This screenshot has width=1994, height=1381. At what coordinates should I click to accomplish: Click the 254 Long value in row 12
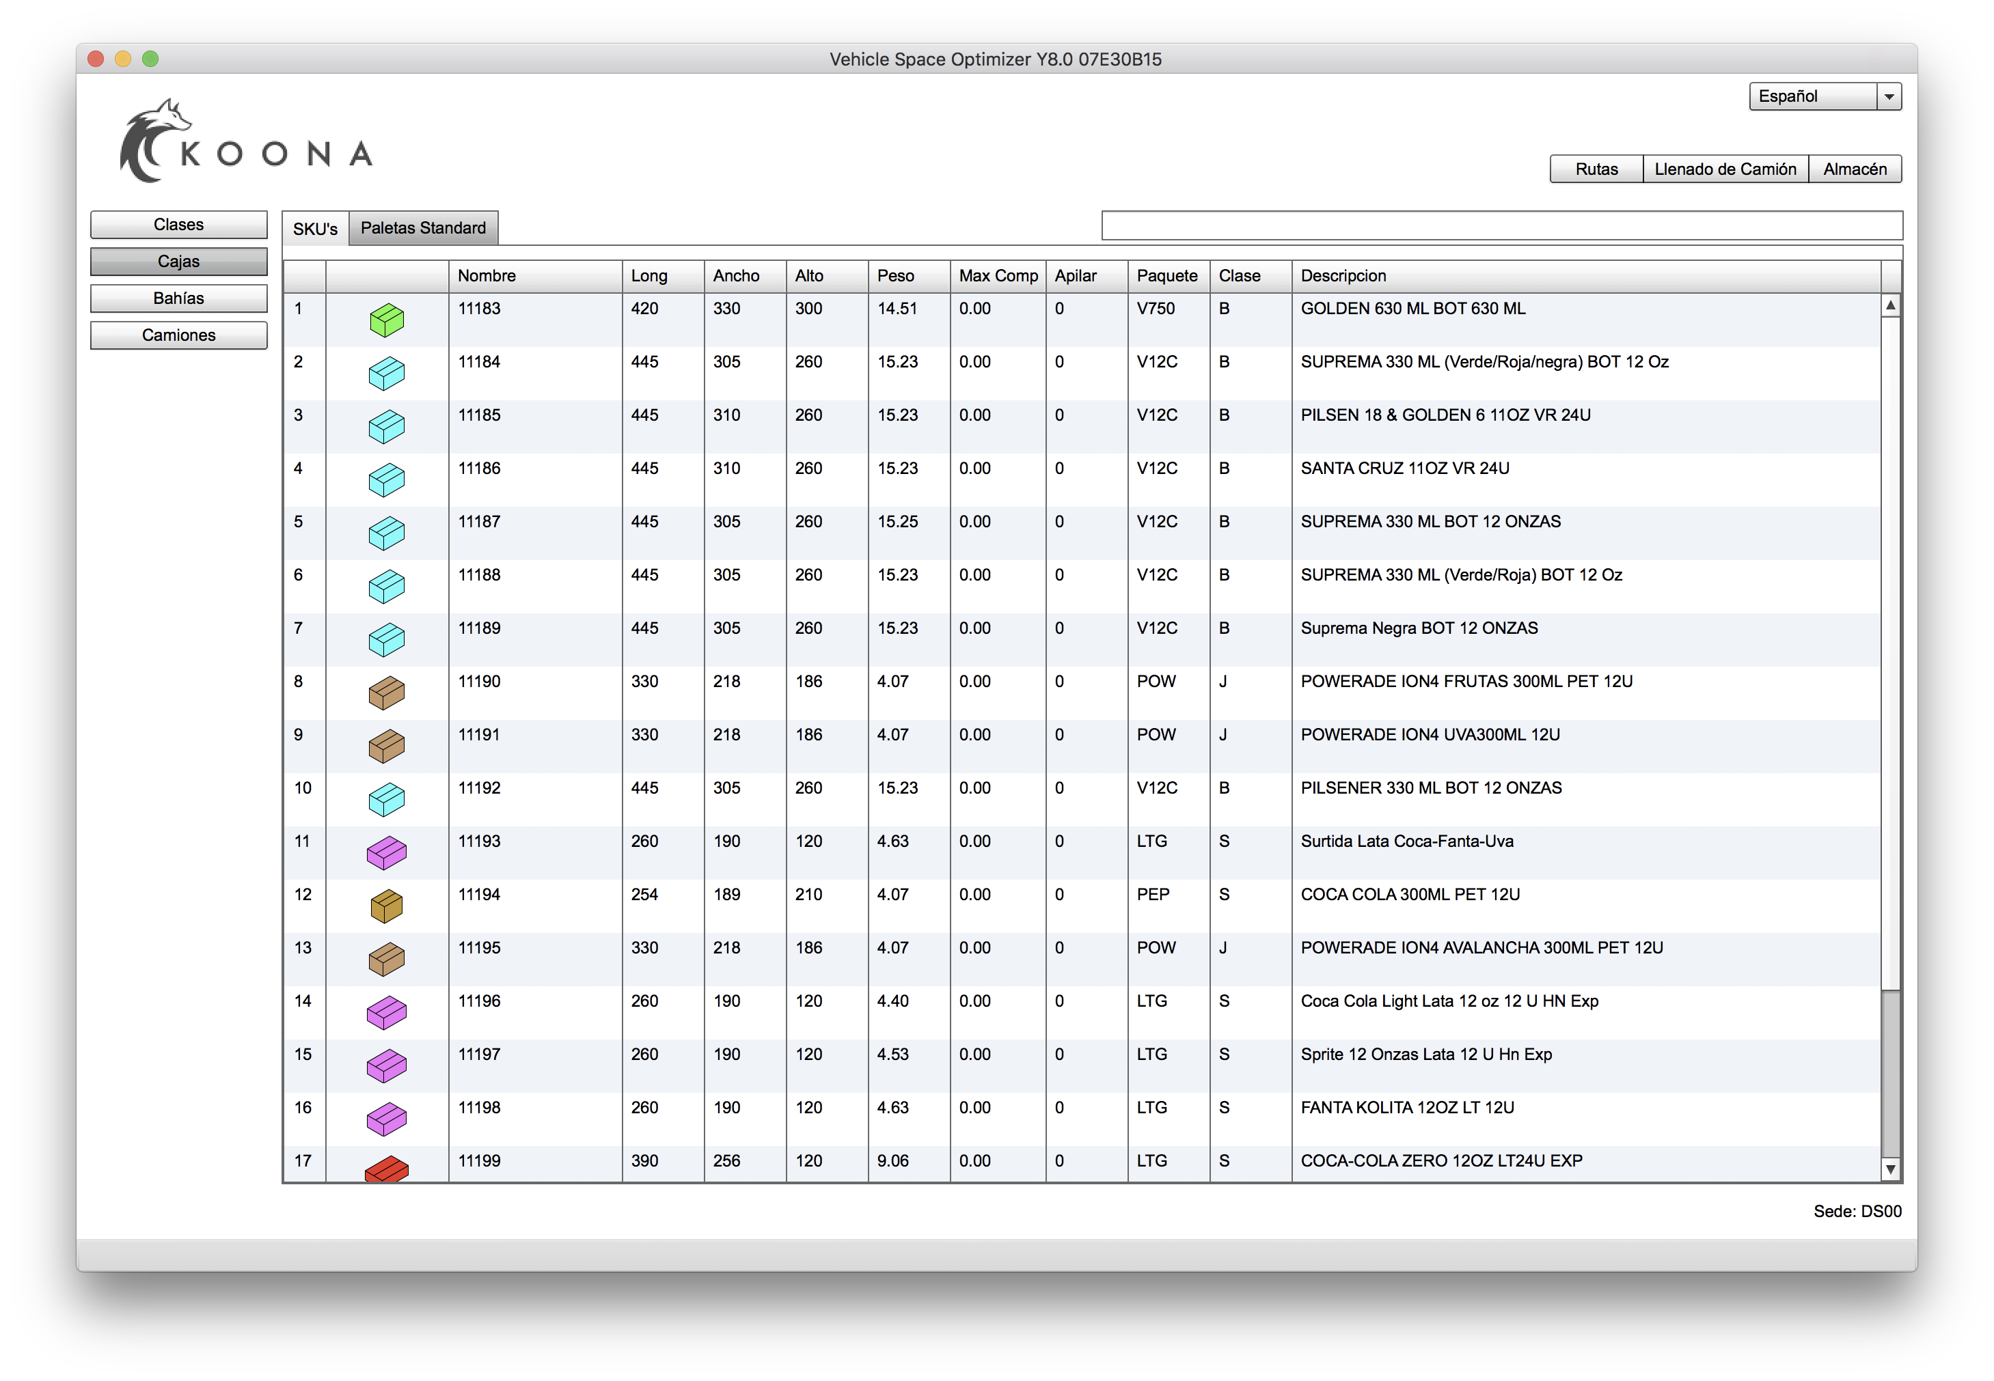pyautogui.click(x=644, y=895)
